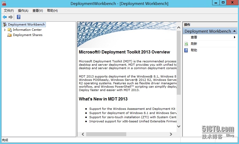Click the horizontal scrollbar thumb in the overview pane
The height and width of the screenshot is (144, 239).
(106, 134)
